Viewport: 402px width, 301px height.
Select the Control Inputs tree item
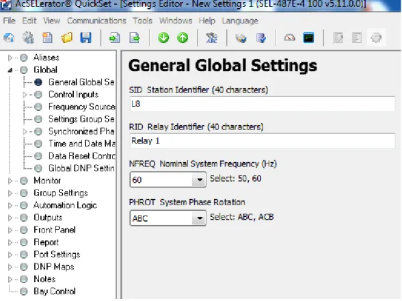[74, 94]
